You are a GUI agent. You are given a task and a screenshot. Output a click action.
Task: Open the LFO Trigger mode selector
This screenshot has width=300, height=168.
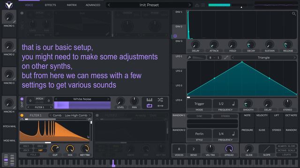point(199,104)
